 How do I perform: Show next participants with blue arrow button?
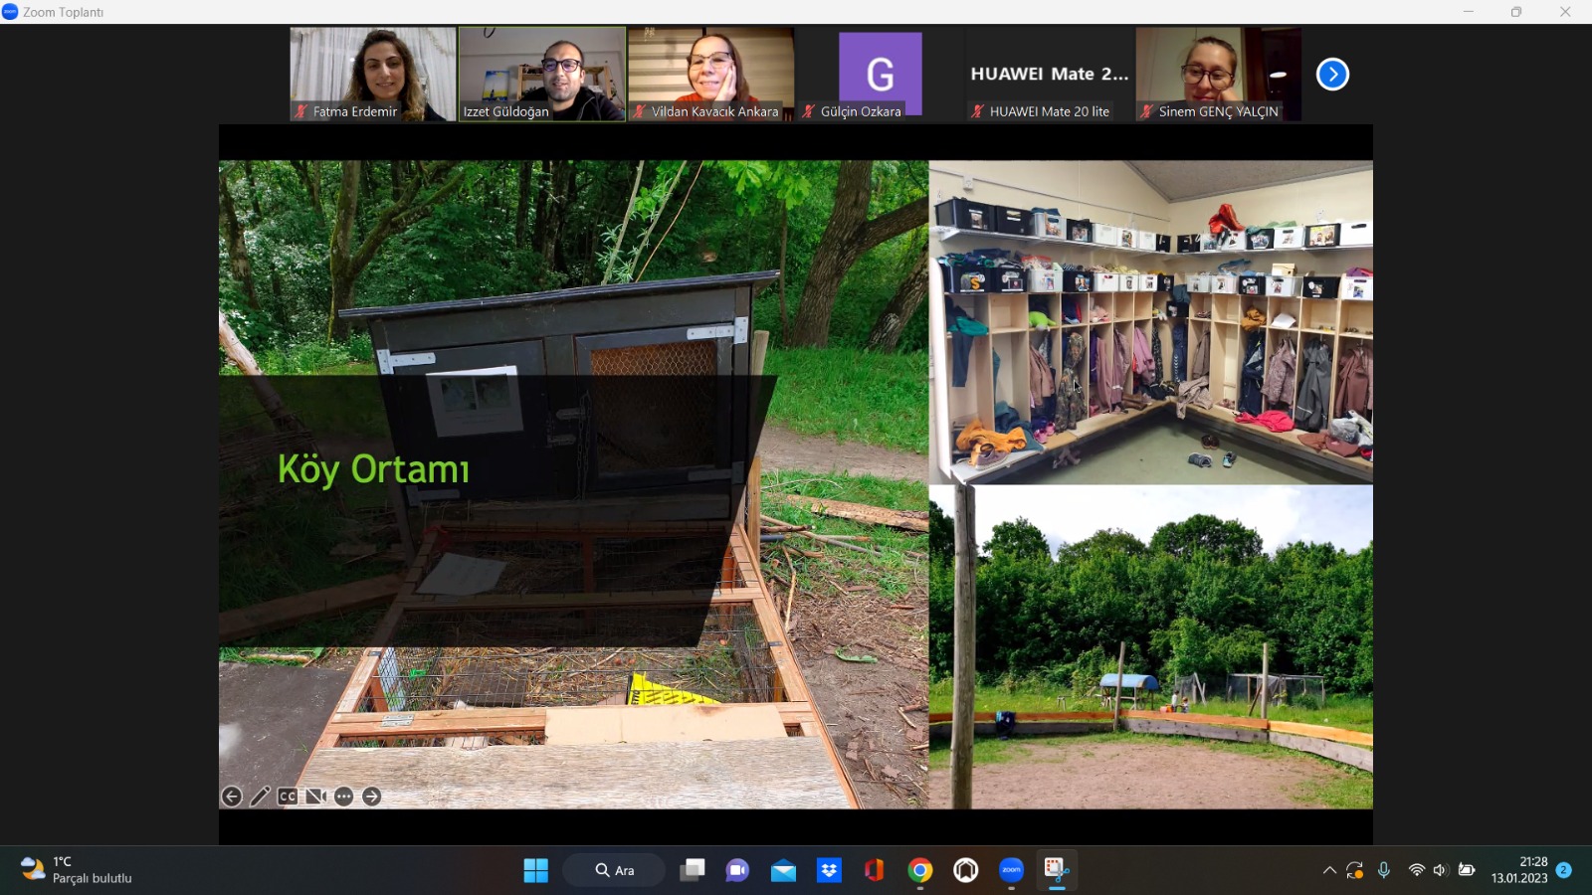1332,75
